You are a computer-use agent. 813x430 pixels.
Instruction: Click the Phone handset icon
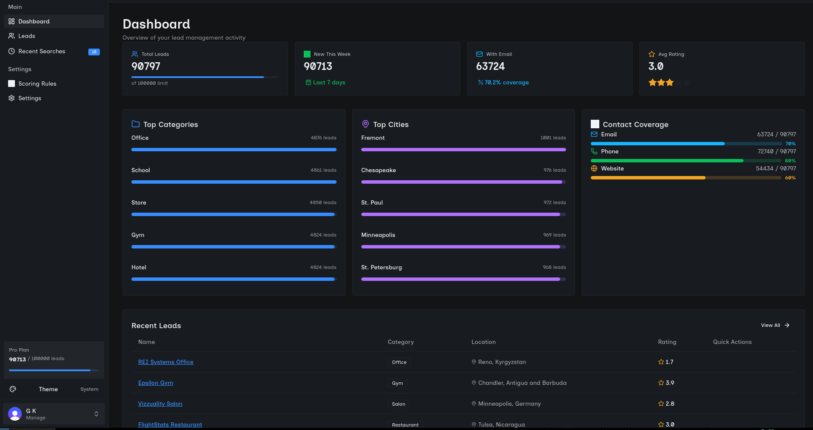(x=594, y=151)
